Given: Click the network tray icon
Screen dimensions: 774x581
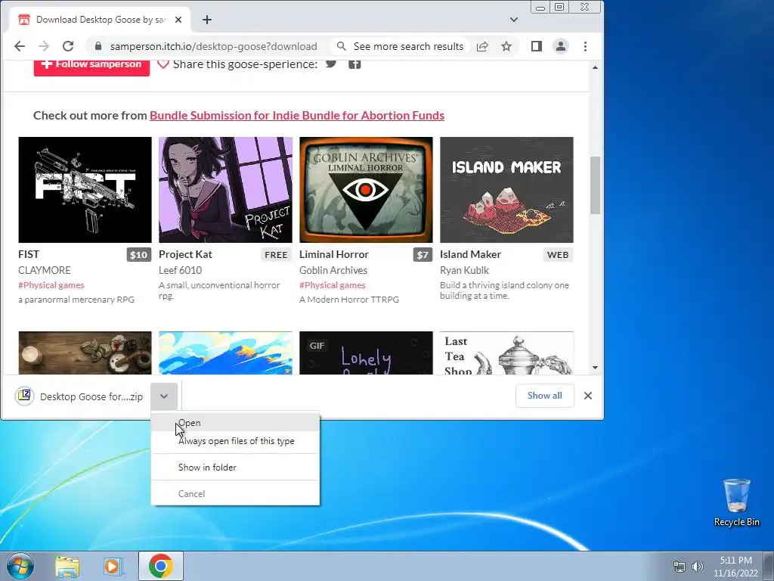Looking at the screenshot, I should pos(680,567).
